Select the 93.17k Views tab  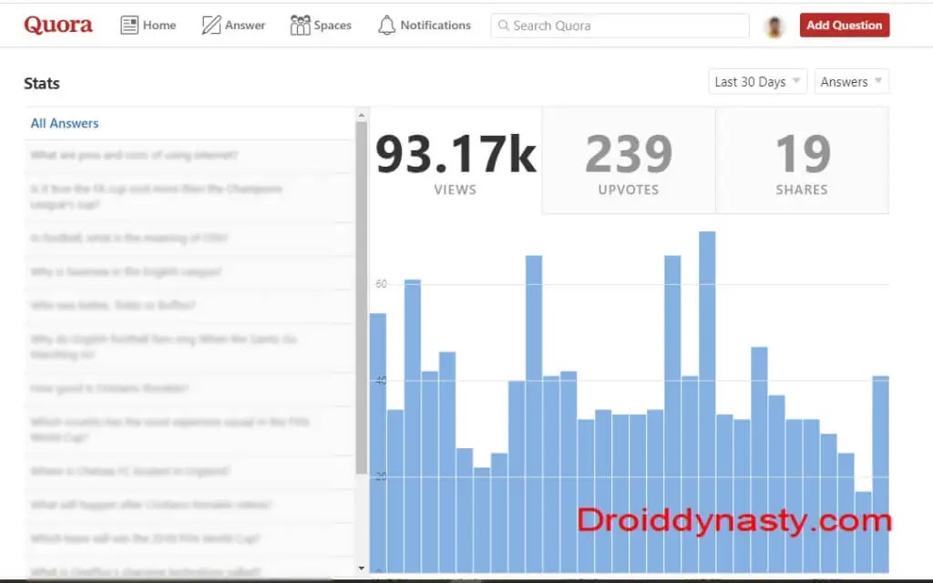coord(456,160)
